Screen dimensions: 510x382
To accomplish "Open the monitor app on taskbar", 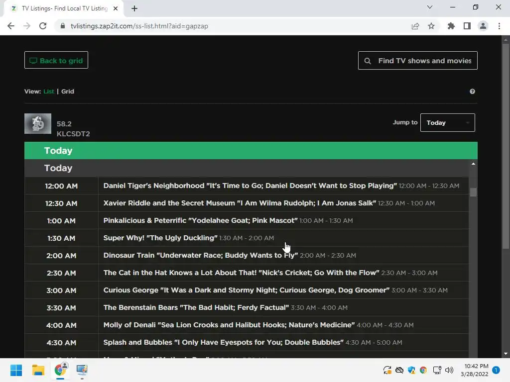I will 82,370.
